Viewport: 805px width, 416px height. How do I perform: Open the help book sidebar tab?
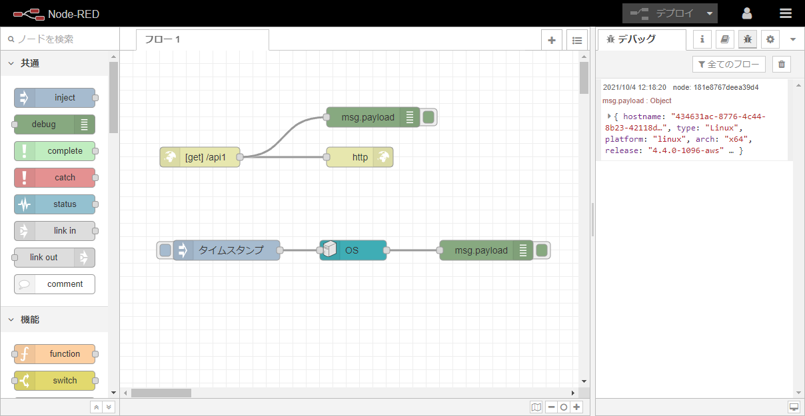point(725,39)
